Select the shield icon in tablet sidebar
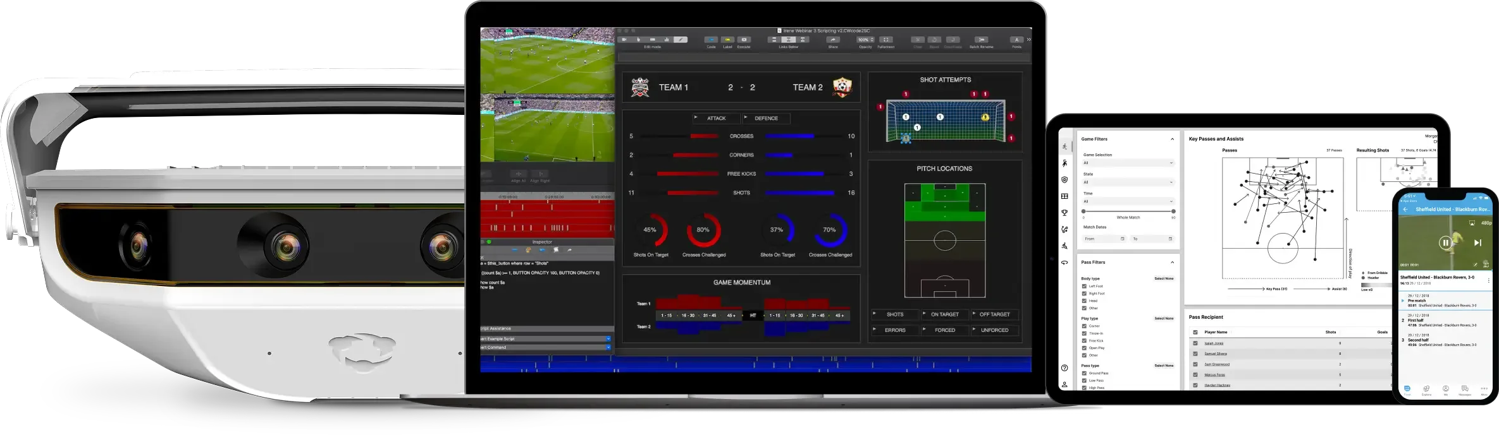1499x435 pixels. coord(1064,180)
